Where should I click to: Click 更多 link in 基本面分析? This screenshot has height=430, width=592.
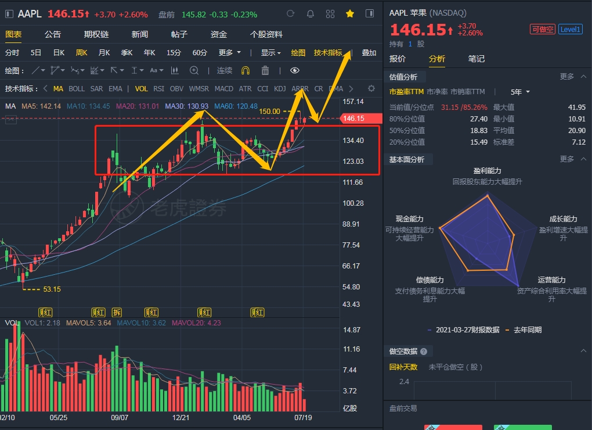[566, 159]
